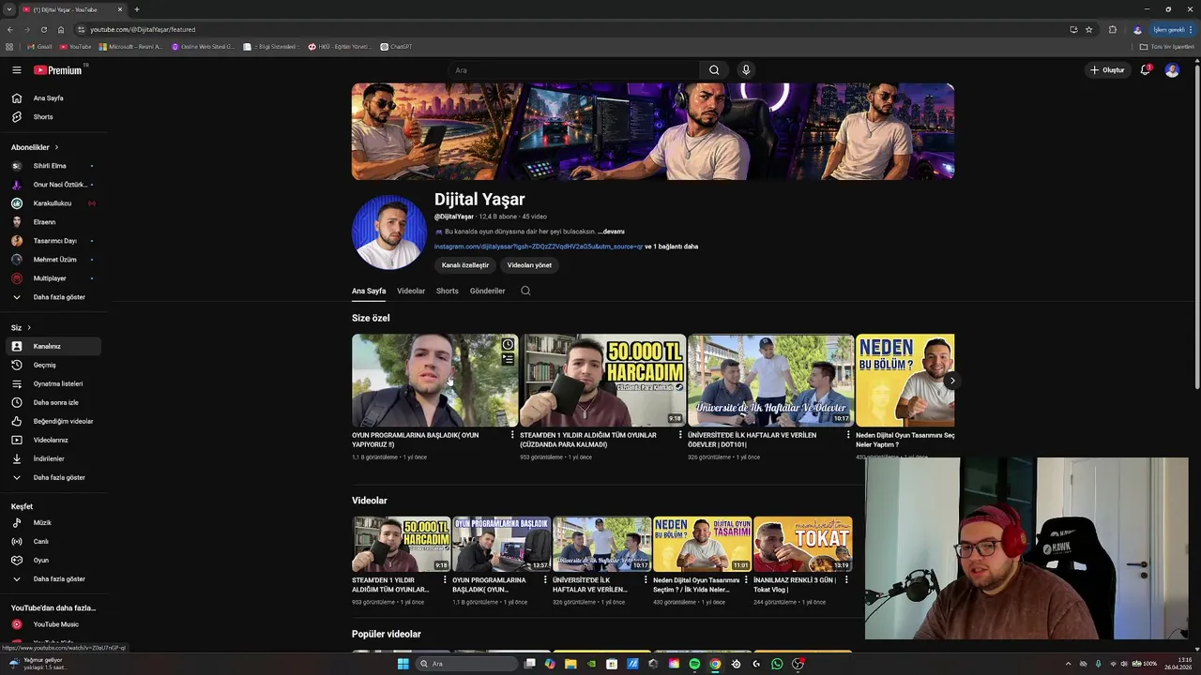Open Oynatma listeleri in sidebar

[x=53, y=383]
